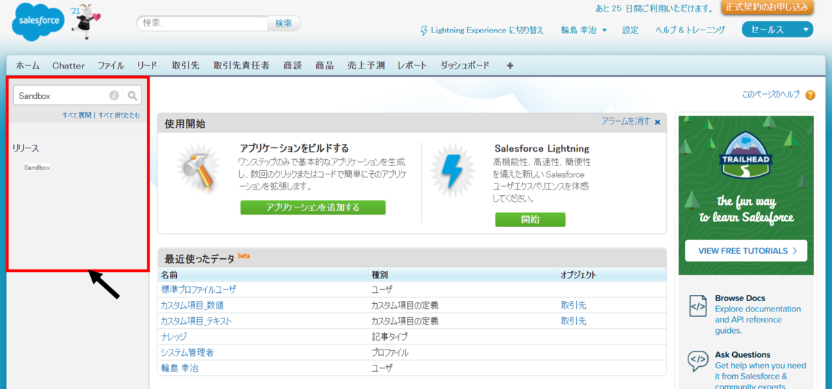Open 標準プロファイルユーザ record
This screenshot has width=832, height=389.
click(x=198, y=289)
